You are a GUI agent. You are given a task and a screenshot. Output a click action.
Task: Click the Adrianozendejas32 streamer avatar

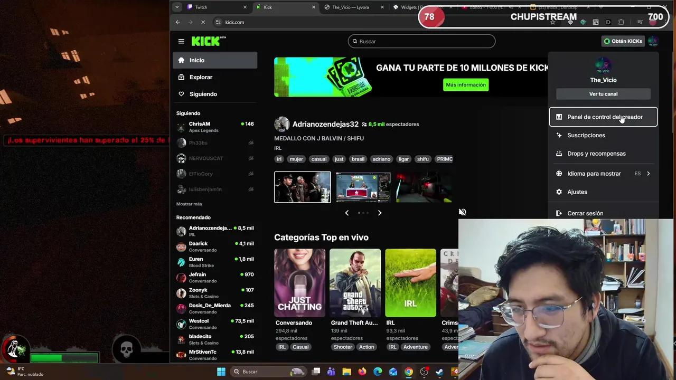pyautogui.click(x=281, y=124)
